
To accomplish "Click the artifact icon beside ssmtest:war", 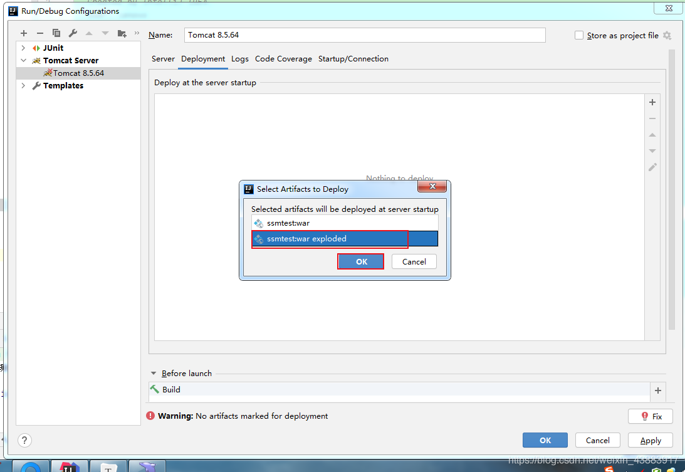I will tap(259, 223).
